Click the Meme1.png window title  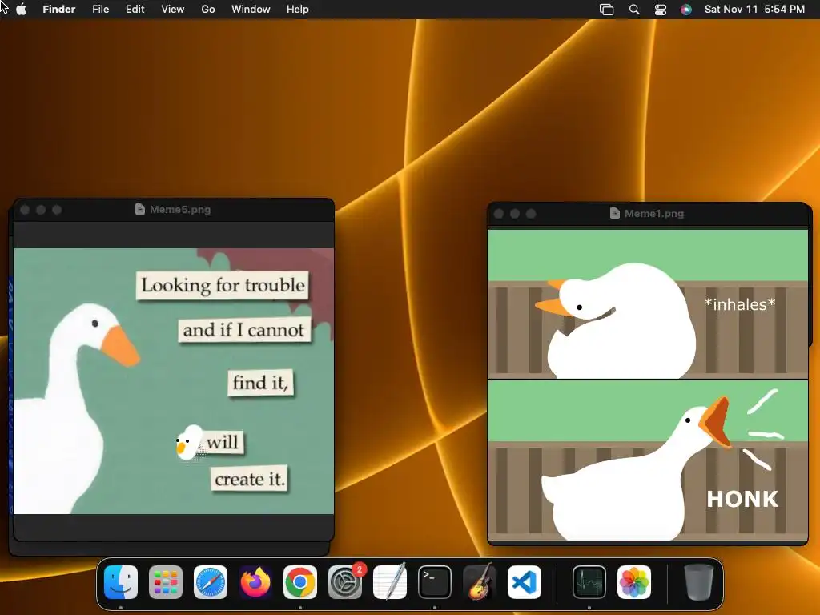(x=654, y=213)
